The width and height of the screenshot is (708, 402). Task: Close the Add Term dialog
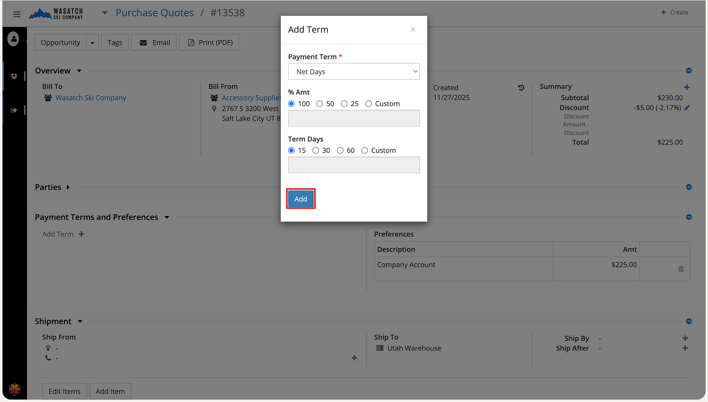point(413,29)
